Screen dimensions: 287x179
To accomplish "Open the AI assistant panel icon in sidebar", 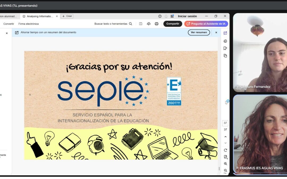I will pos(225,33).
